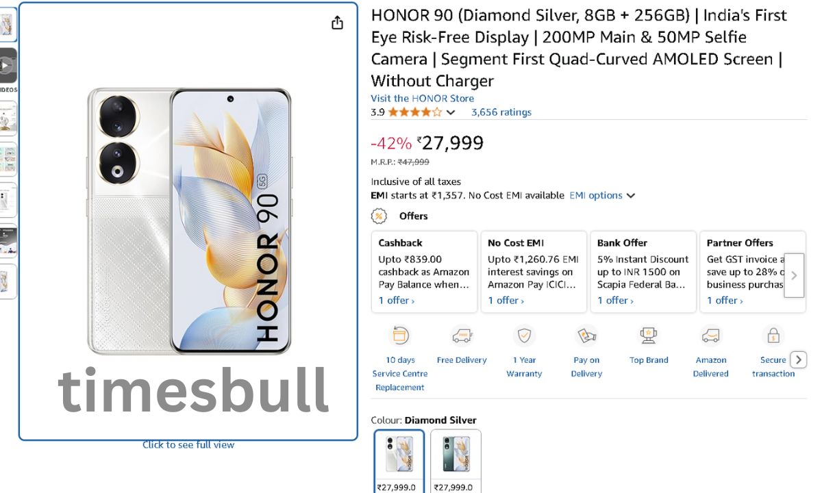The image size is (822, 493).
Task: Play the product video thumbnail
Action: 7,66
